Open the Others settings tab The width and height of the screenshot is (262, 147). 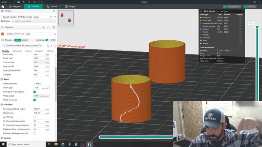[50, 51]
